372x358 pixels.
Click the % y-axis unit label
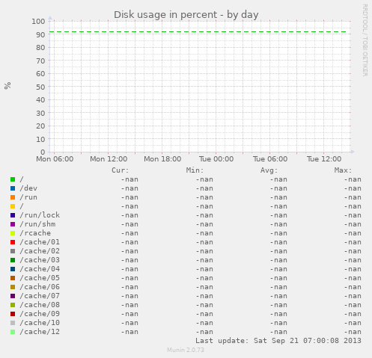click(7, 86)
